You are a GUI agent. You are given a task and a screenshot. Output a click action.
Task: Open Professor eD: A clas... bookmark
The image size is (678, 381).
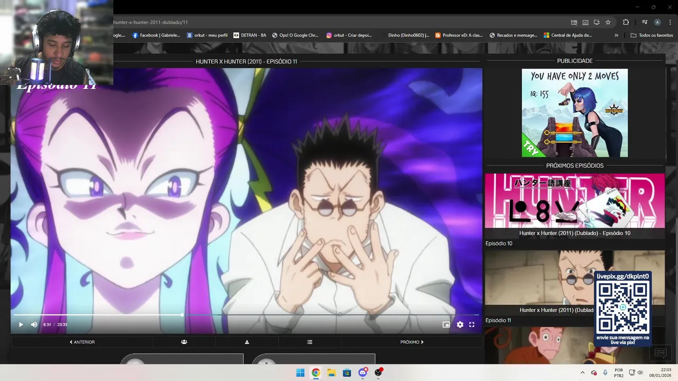point(459,35)
